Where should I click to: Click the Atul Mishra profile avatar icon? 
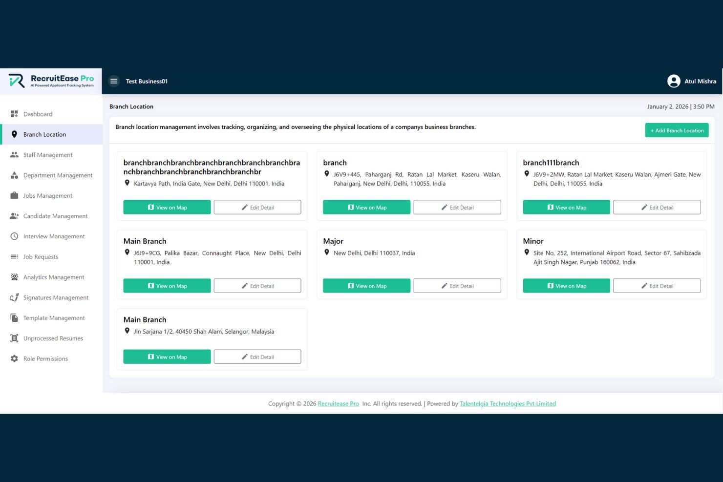pos(674,81)
